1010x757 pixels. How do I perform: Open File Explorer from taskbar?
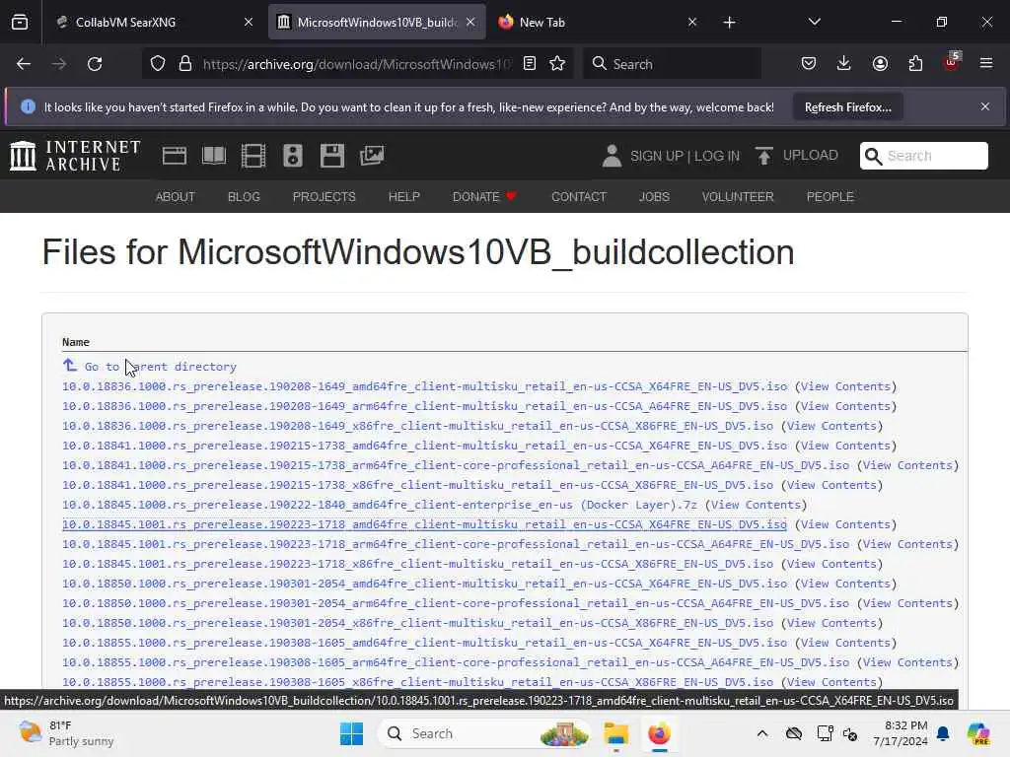click(x=615, y=733)
